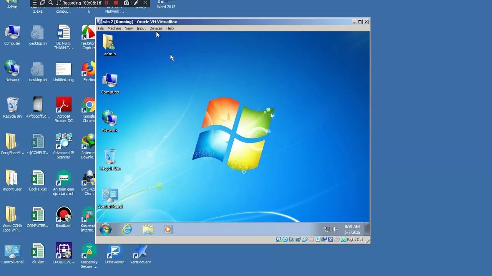Click the video capture icon in VirtualBox status bar
Image resolution: width=492 pixels, height=276 pixels.
(324, 240)
